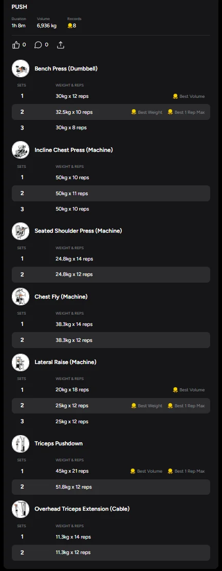Select Bench Press (Dumbbell) title link
The image size is (222, 571).
point(66,68)
